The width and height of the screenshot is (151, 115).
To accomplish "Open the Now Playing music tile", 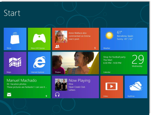I will (x=75, y=87).
